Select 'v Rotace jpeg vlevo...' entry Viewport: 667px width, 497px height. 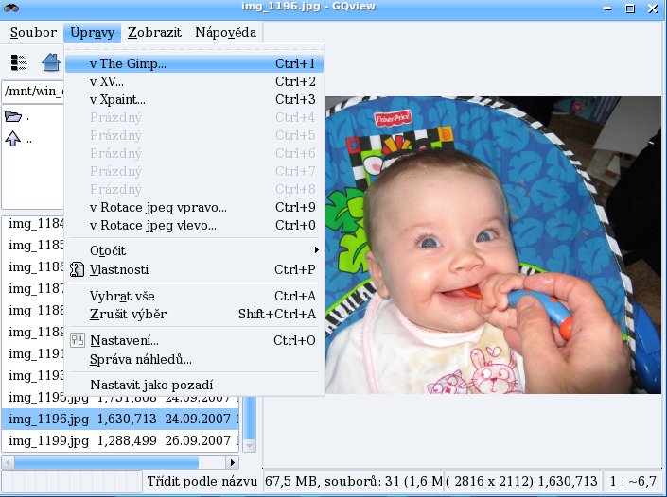point(194,225)
